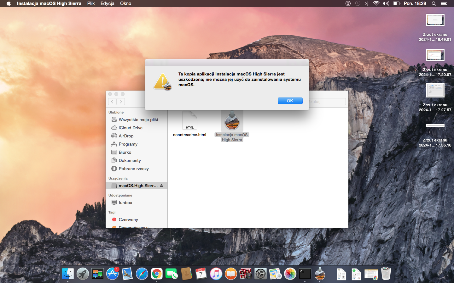
Task: Open Google Chrome from the Dock
Action: coord(157,274)
